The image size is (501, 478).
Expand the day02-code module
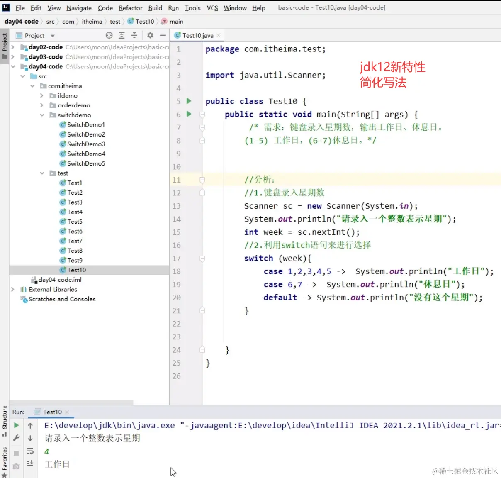pos(13,47)
